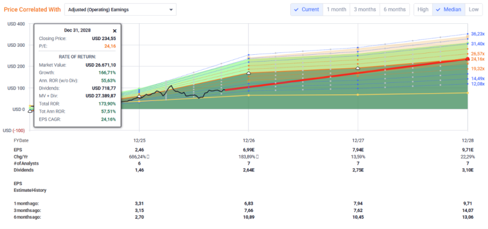Screen dimensions: 488x229
Task: Click the 36,23x multiple label
Action: 478,34
